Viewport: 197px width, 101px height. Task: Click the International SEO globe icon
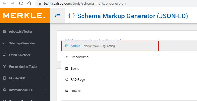pyautogui.click(x=4, y=90)
